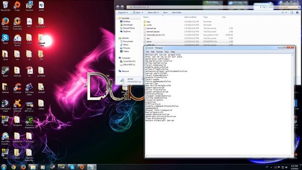Image resolution: width=302 pixels, height=170 pixels.
Task: Select Recent Places in Explorer sidebar
Action: (x=129, y=28)
